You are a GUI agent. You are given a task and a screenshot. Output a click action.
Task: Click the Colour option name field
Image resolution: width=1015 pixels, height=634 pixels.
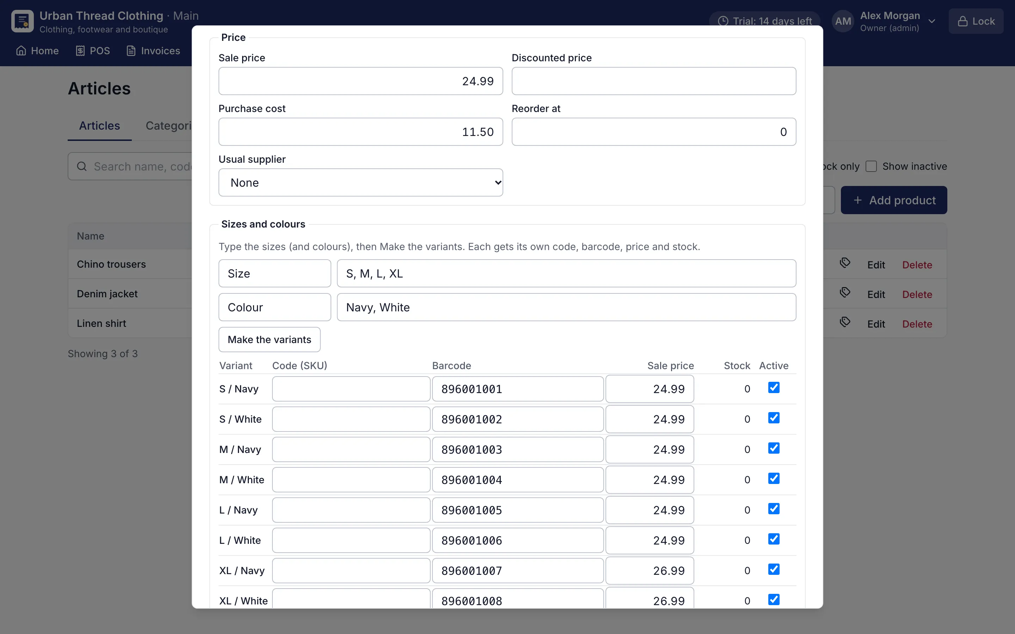[x=275, y=307]
